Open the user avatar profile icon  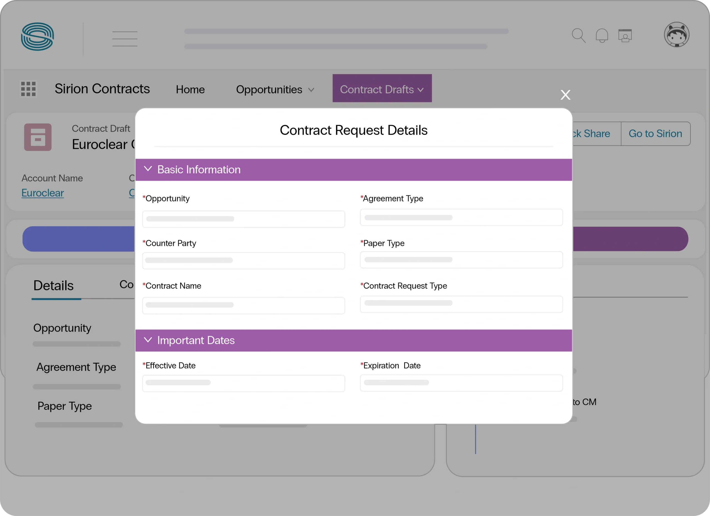676,34
